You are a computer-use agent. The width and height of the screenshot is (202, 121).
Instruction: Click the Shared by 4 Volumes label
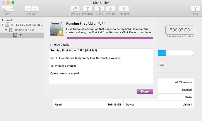(180, 37)
